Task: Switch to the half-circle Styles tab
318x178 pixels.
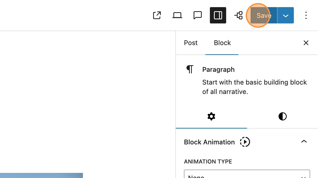Action: point(282,117)
